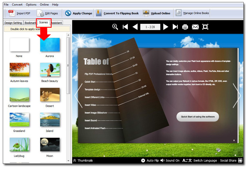Open the Online menu
This screenshot has height=171, width=250.
(x=44, y=4)
